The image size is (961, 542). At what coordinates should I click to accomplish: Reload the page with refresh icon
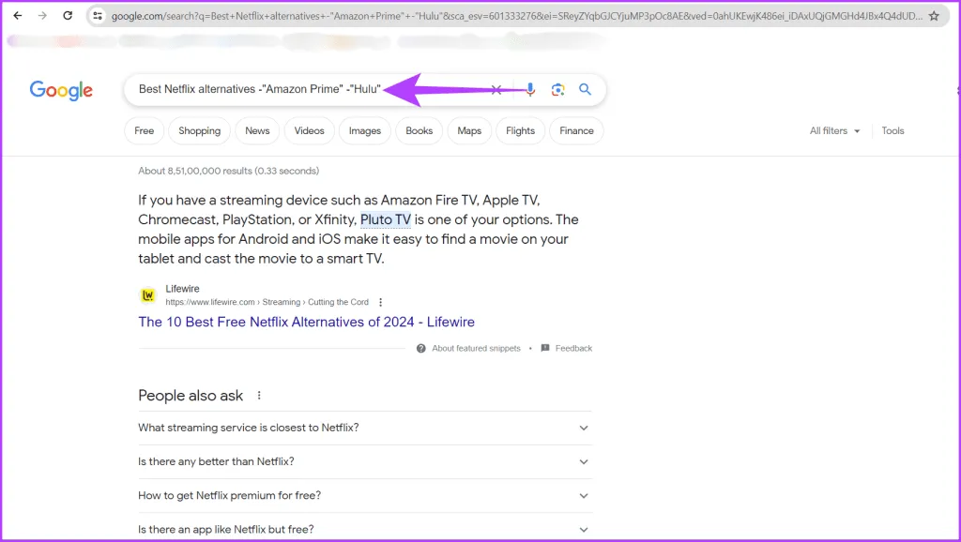click(68, 16)
